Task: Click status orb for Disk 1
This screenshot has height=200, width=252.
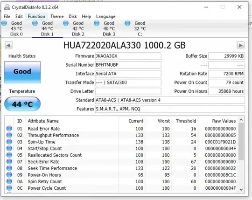Action: [35, 23]
